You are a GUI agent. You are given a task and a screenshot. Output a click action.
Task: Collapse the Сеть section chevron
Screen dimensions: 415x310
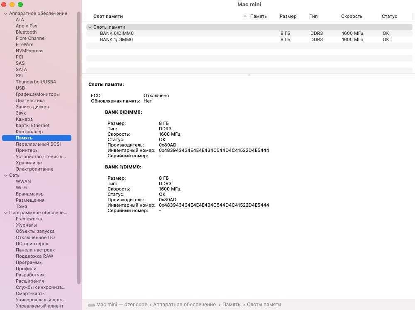pyautogui.click(x=5, y=176)
